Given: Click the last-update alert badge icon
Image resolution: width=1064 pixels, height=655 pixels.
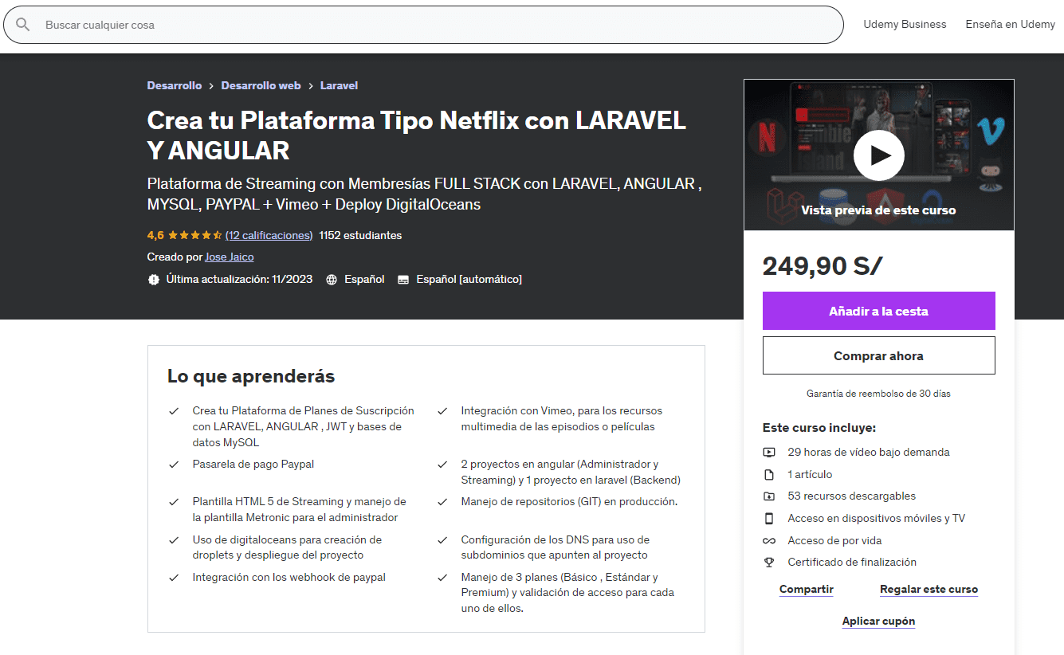Looking at the screenshot, I should coord(154,280).
